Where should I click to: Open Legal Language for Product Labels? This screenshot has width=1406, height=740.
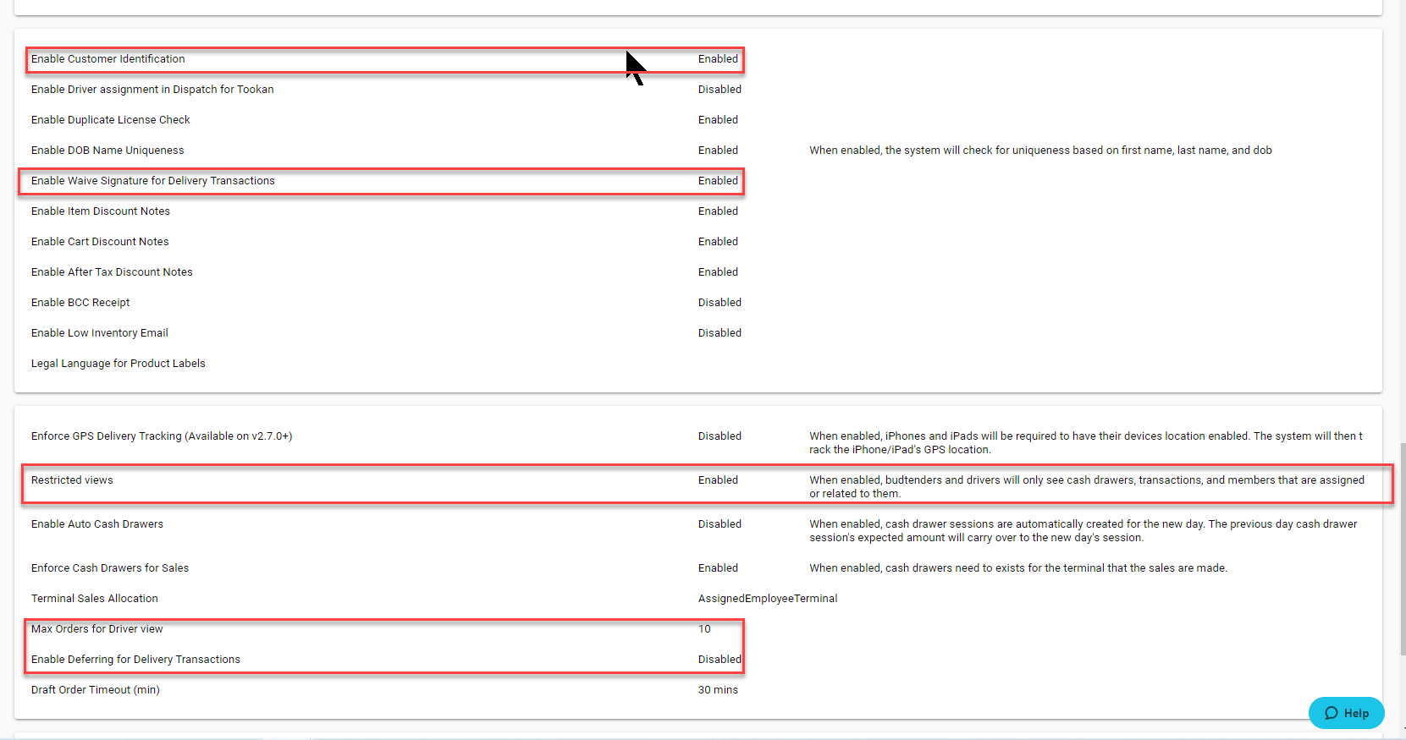point(119,364)
